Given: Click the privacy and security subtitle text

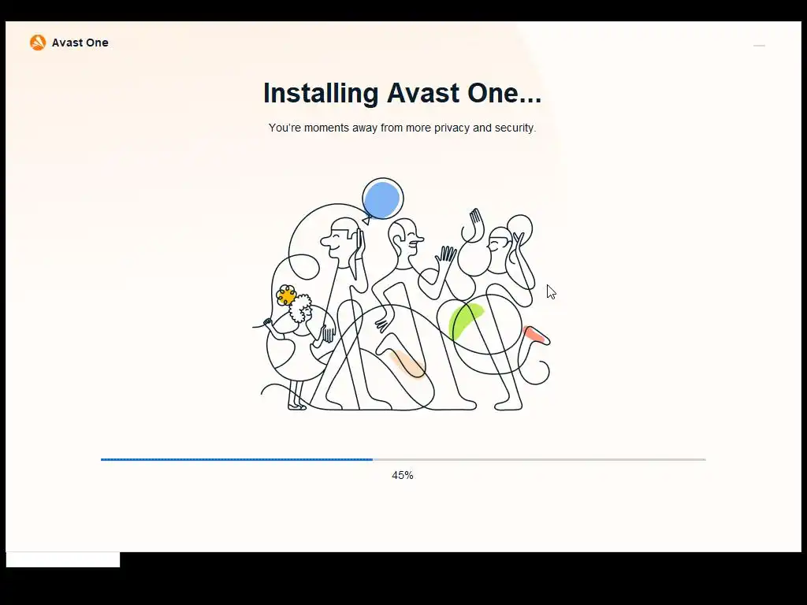Looking at the screenshot, I should 403,128.
